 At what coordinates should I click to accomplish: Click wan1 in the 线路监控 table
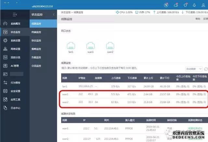click(x=65, y=94)
